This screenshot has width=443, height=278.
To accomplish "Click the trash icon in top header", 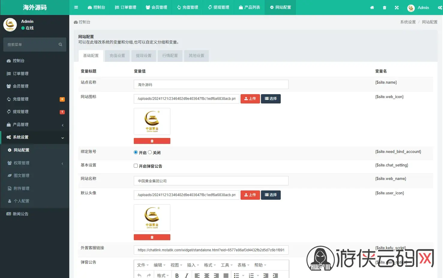I will tap(385, 8).
